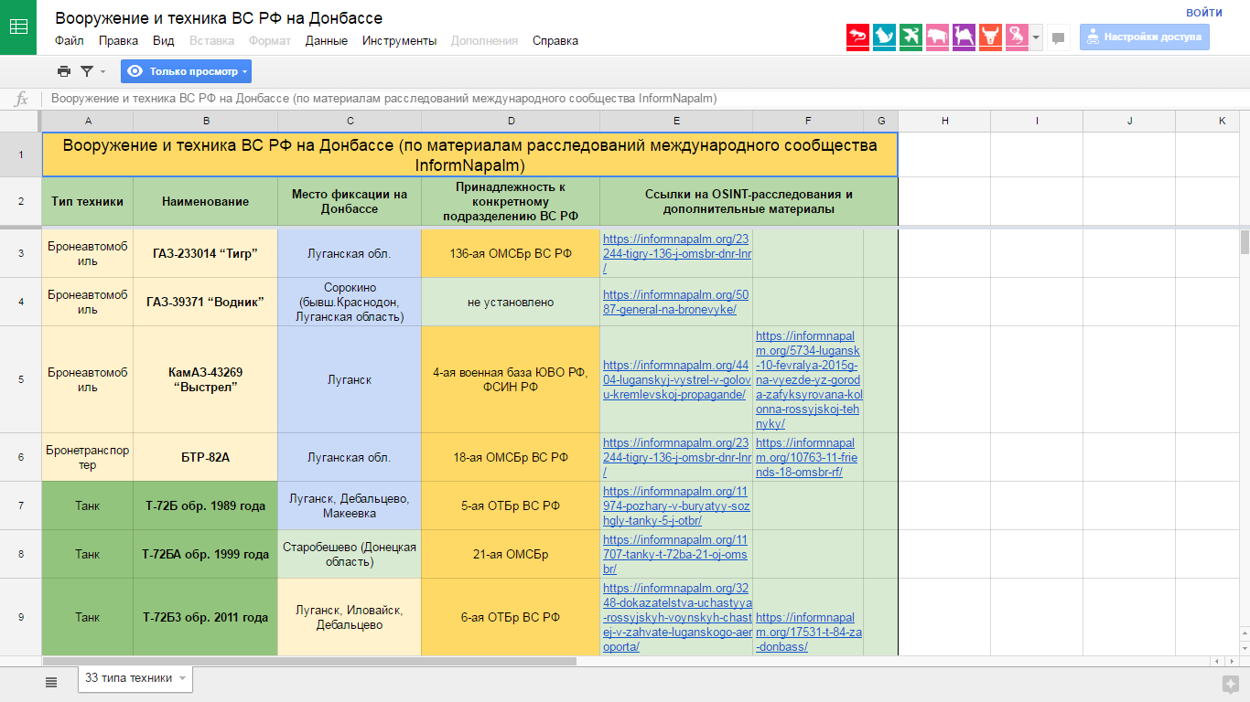
Task: Expand the '33 типа техники' sheet tab arrow
Action: [x=183, y=678]
